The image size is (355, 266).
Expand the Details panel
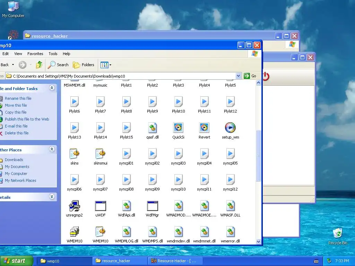[52, 197]
